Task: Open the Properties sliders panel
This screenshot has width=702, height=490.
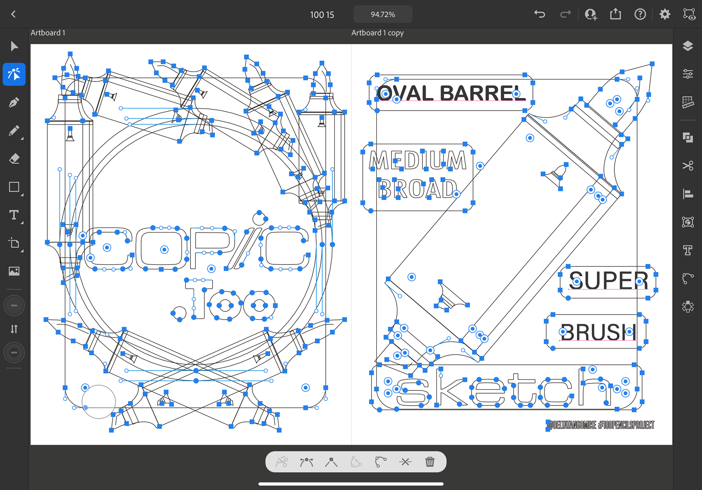Action: pyautogui.click(x=688, y=74)
